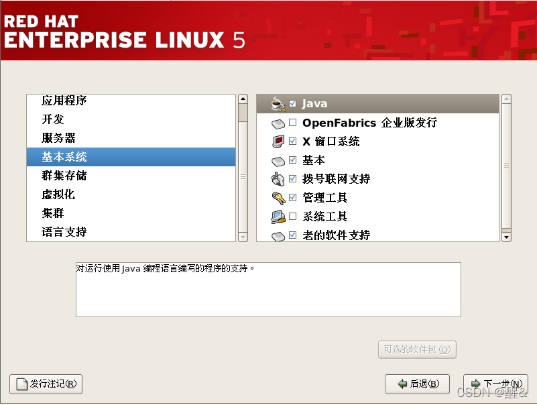The height and width of the screenshot is (405, 537).
Task: Click the X 窗口系统 monitor icon
Action: (278, 141)
